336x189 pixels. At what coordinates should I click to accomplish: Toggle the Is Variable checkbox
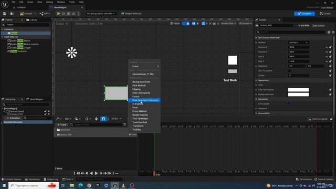click(x=297, y=26)
